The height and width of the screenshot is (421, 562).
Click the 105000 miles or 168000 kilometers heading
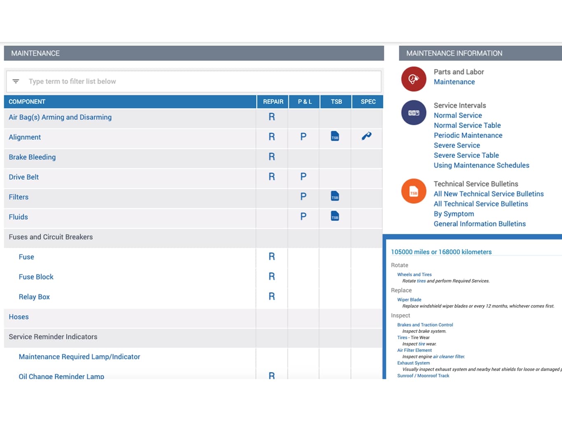pos(441,252)
